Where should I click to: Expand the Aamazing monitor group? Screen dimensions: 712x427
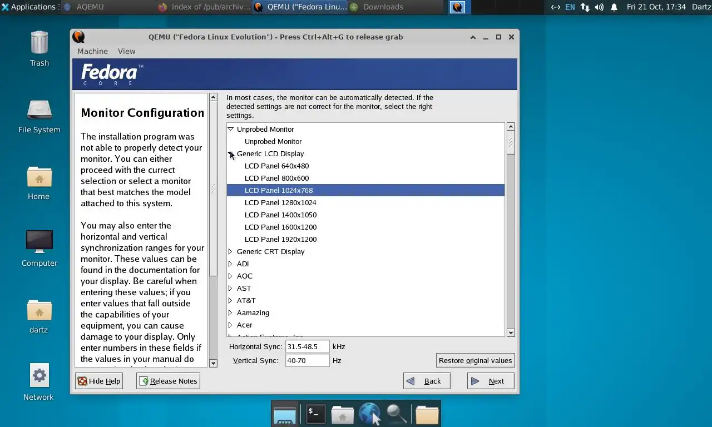(x=230, y=312)
